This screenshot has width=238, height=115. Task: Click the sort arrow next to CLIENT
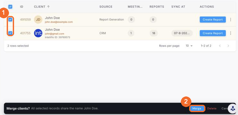pyautogui.click(x=49, y=7)
